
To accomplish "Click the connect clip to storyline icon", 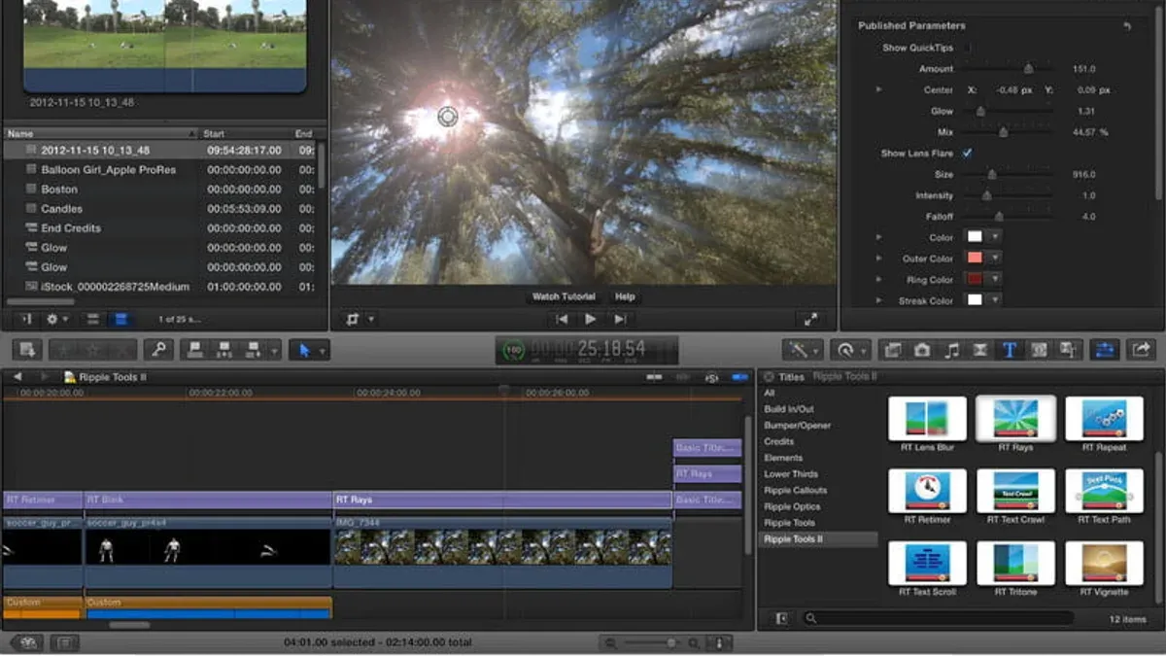I will pyautogui.click(x=195, y=350).
